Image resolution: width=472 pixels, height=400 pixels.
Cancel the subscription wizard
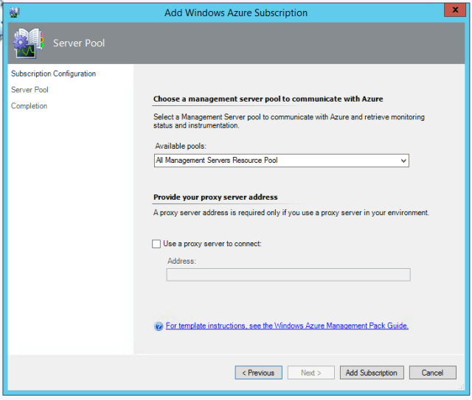coord(432,373)
